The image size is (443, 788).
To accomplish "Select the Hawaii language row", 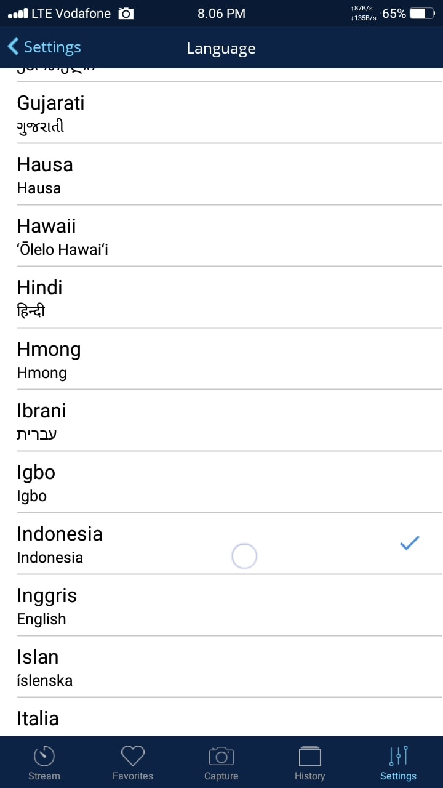I will (x=221, y=236).
